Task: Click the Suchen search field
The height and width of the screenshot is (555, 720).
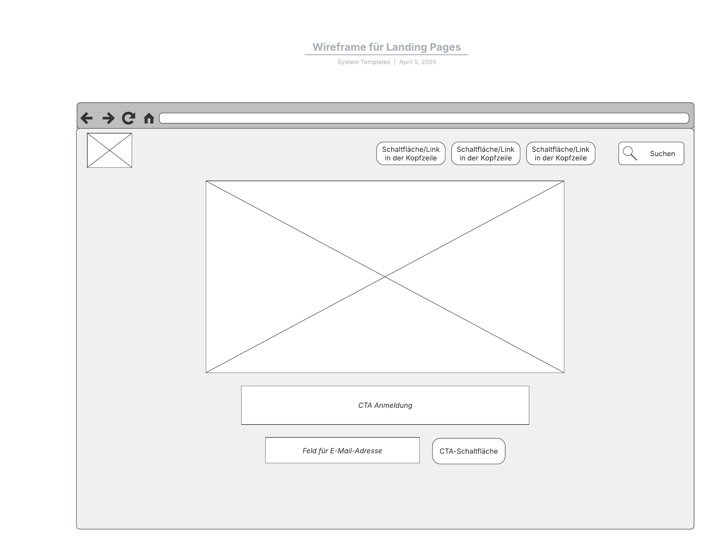Action: coord(662,153)
